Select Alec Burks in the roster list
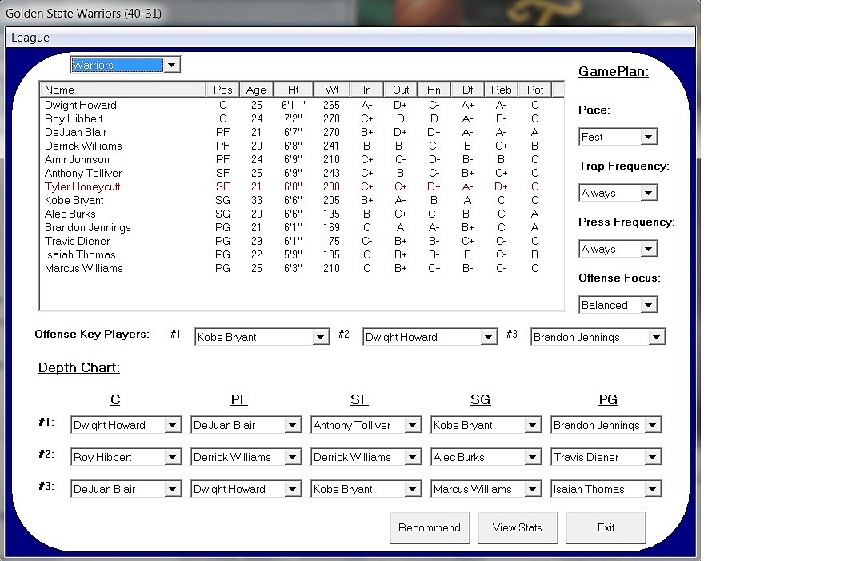 click(x=302, y=214)
